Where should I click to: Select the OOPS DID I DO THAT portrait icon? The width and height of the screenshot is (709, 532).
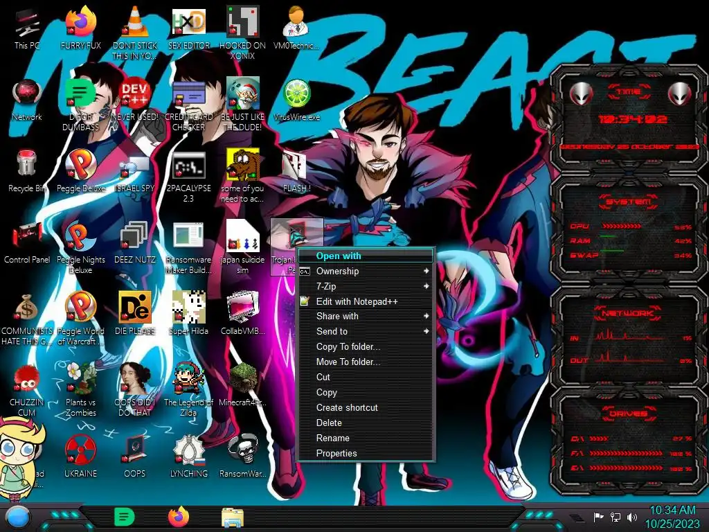[x=135, y=391]
